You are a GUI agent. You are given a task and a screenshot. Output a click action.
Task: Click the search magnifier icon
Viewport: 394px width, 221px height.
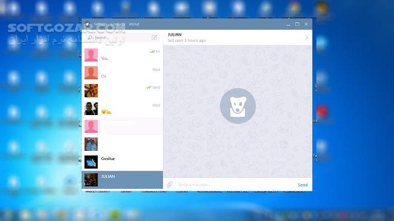pos(90,38)
